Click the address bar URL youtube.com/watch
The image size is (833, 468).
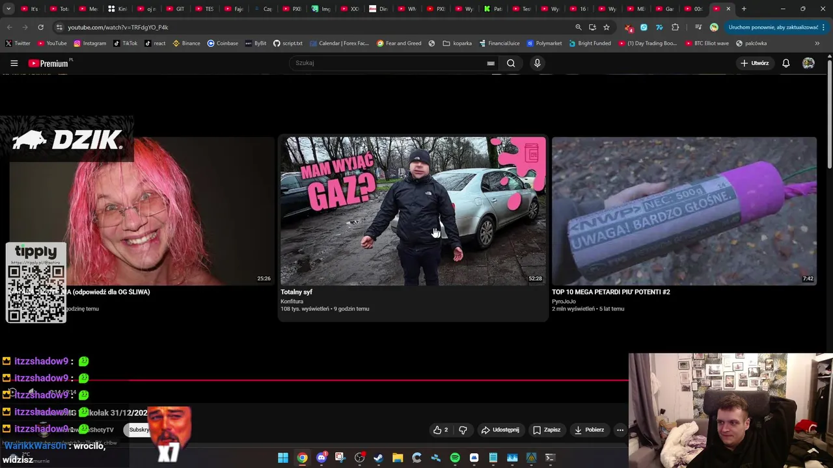click(118, 27)
